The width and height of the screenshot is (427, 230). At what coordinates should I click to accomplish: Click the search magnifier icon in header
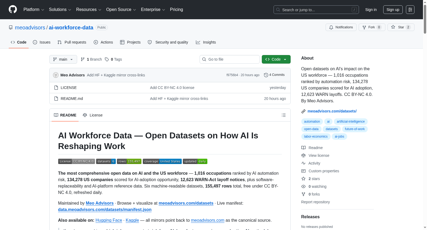(278, 10)
